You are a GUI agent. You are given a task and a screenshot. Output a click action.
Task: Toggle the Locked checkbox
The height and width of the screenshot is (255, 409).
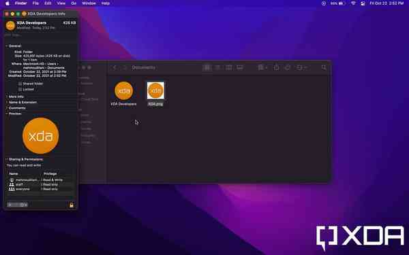tap(20, 89)
